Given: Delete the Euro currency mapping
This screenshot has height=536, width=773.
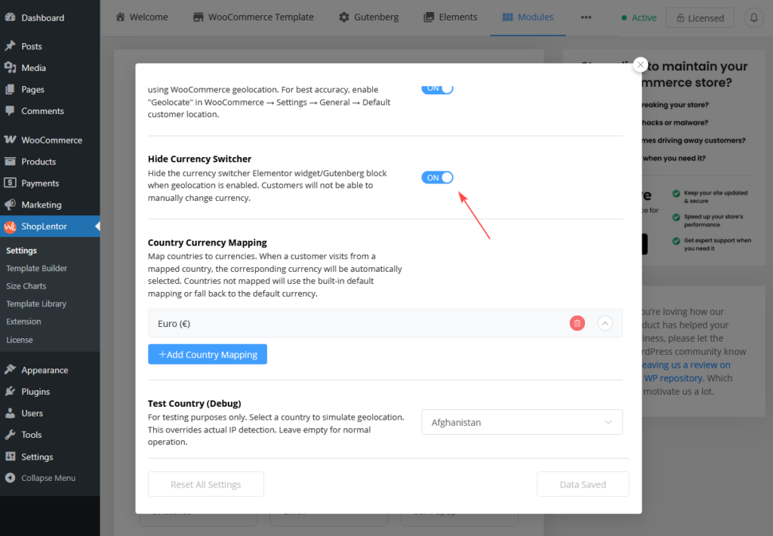Looking at the screenshot, I should pyautogui.click(x=577, y=323).
